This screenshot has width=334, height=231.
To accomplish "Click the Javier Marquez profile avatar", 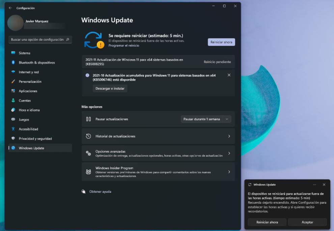I will [x=15, y=23].
